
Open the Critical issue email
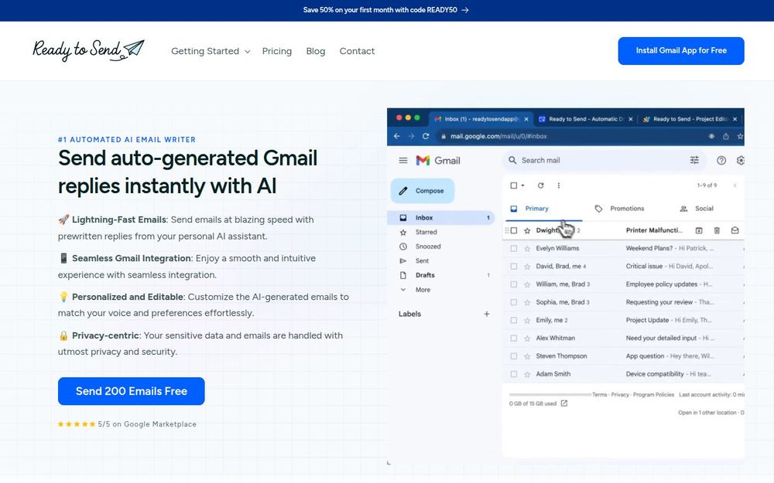coord(623,266)
